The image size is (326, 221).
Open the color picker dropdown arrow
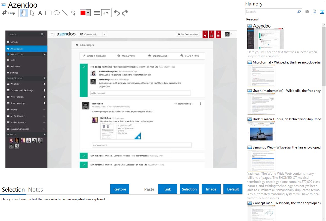(x=88, y=13)
